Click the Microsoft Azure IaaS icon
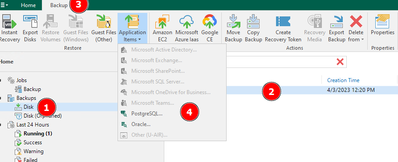Screen dimensions: 398x162 click(187, 28)
